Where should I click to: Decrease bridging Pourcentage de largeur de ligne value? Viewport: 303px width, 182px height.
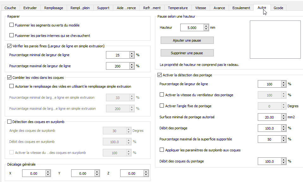[283, 85]
